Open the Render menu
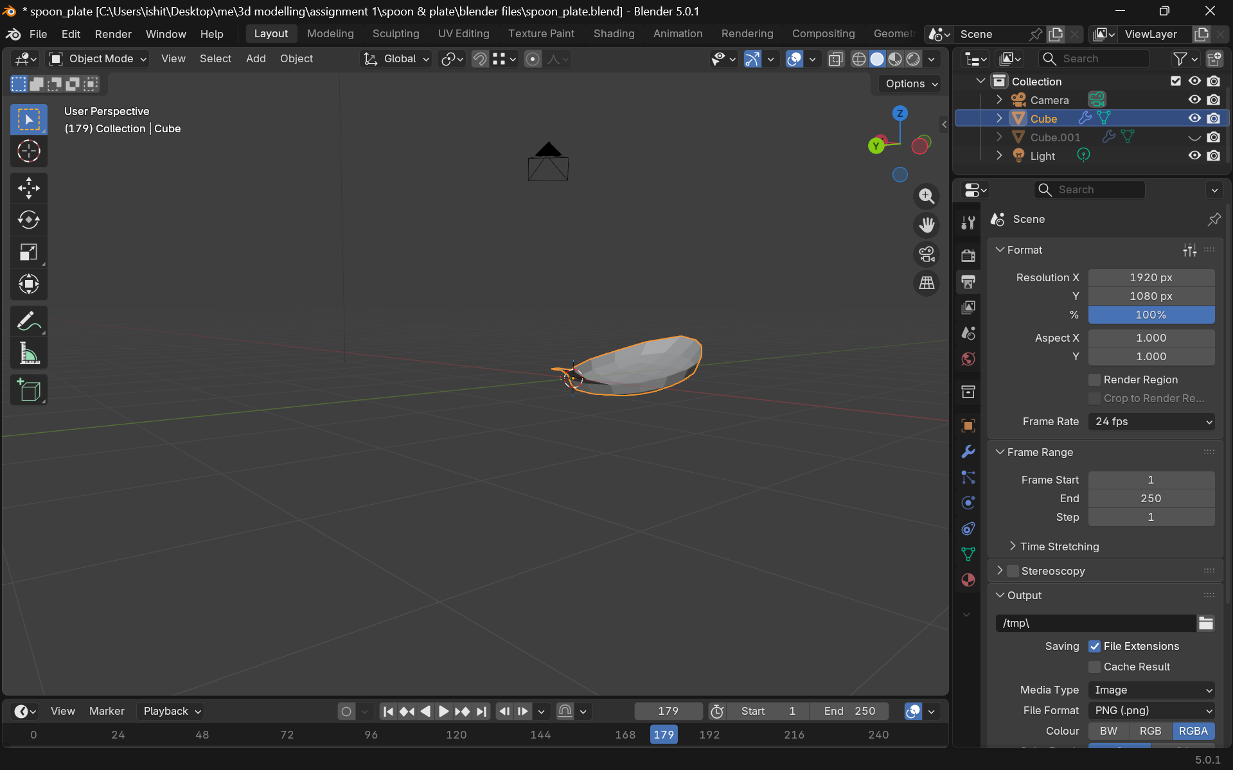Viewport: 1233px width, 770px height. coord(113,34)
